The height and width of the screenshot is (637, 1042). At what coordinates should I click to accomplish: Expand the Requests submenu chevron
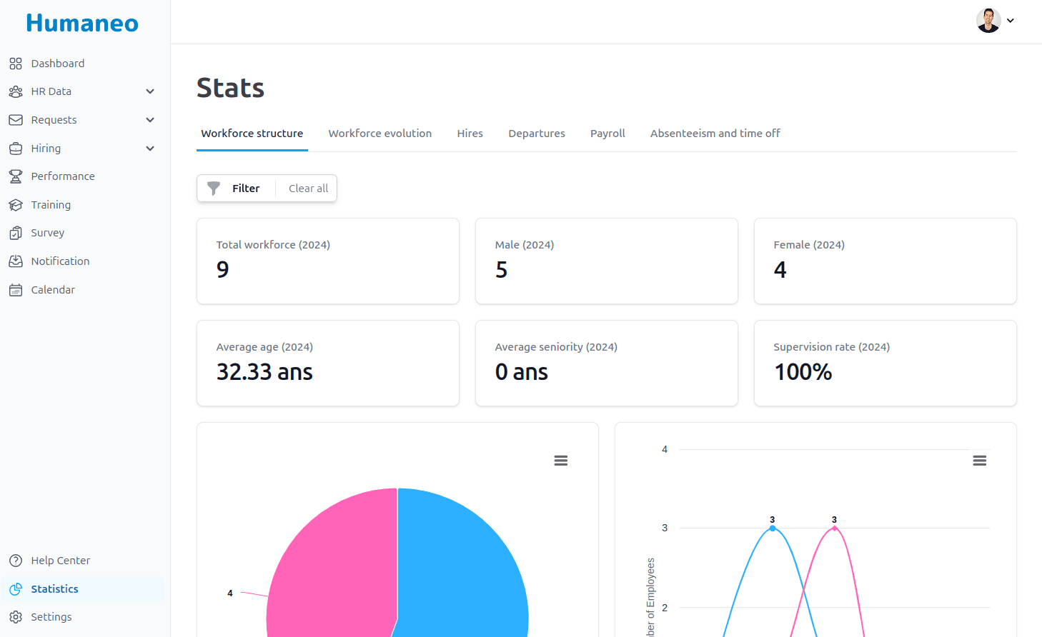[x=150, y=120]
